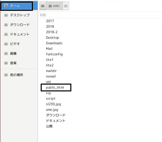Viewport: 162px width, 142px height.
Task: Select the Downloads folder row
Action: (x=100, y=43)
